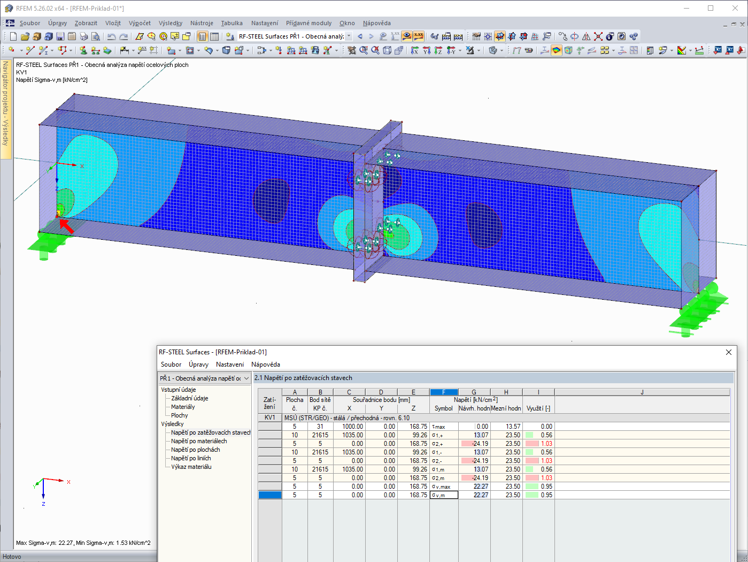Viewport: 748px width, 562px height.
Task: Click the color spectrum settings icon
Action: [682, 50]
